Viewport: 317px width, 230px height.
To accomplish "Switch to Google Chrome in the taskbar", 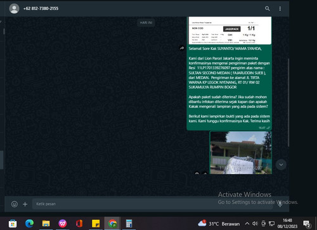I will click(x=112, y=224).
